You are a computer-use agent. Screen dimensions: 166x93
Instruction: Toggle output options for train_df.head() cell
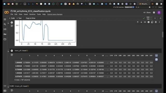pyautogui.click(x=12, y=90)
